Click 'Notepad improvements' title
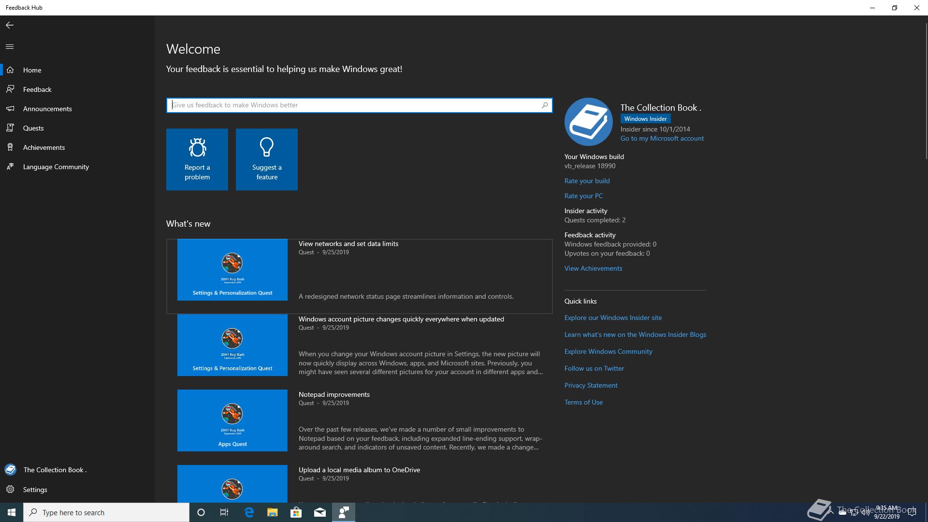The image size is (928, 522). (334, 394)
